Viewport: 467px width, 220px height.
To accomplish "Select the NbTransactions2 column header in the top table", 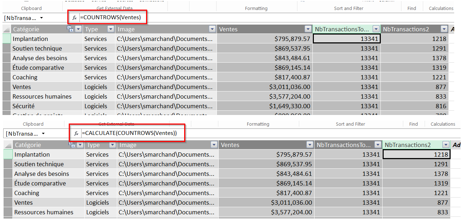I will (x=410, y=30).
